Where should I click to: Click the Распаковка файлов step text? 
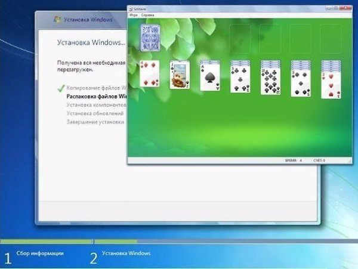97,97
